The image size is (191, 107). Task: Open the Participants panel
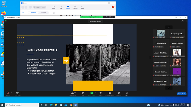73,94
